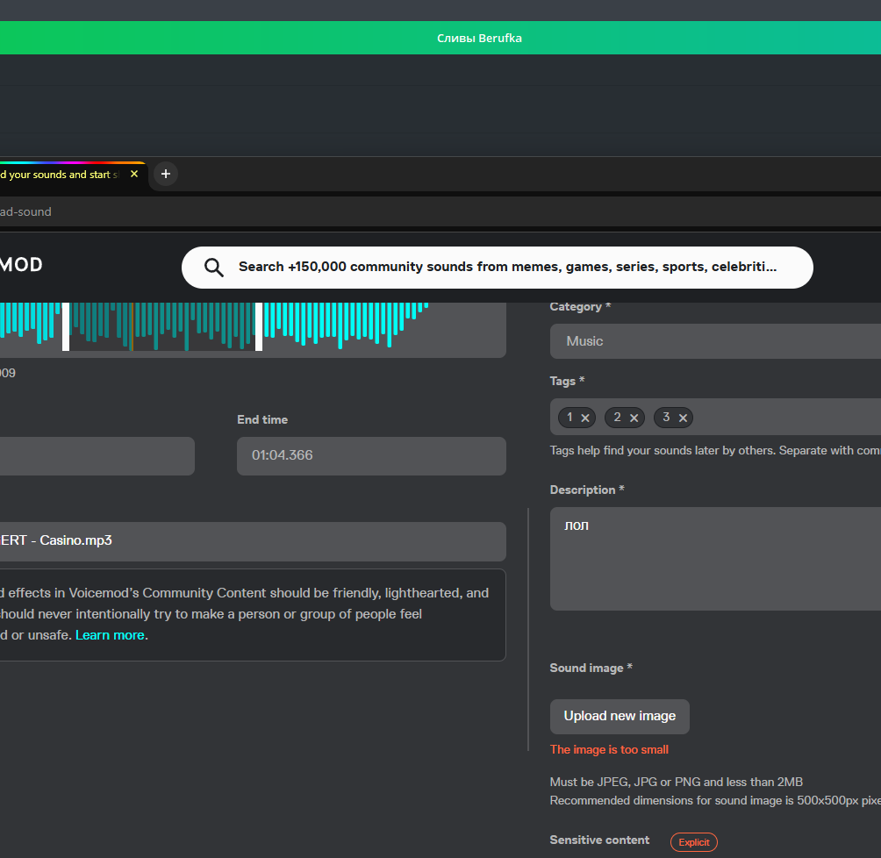Open the Category dropdown showing Music
881x858 pixels.
click(x=715, y=340)
